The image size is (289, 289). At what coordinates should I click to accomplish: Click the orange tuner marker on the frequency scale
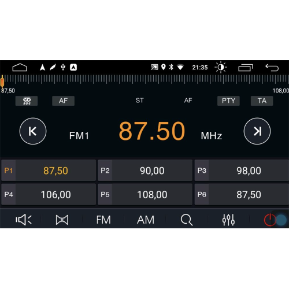point(2,81)
